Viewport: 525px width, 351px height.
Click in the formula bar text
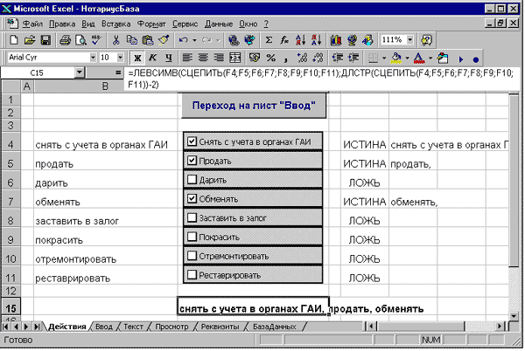tap(320, 79)
